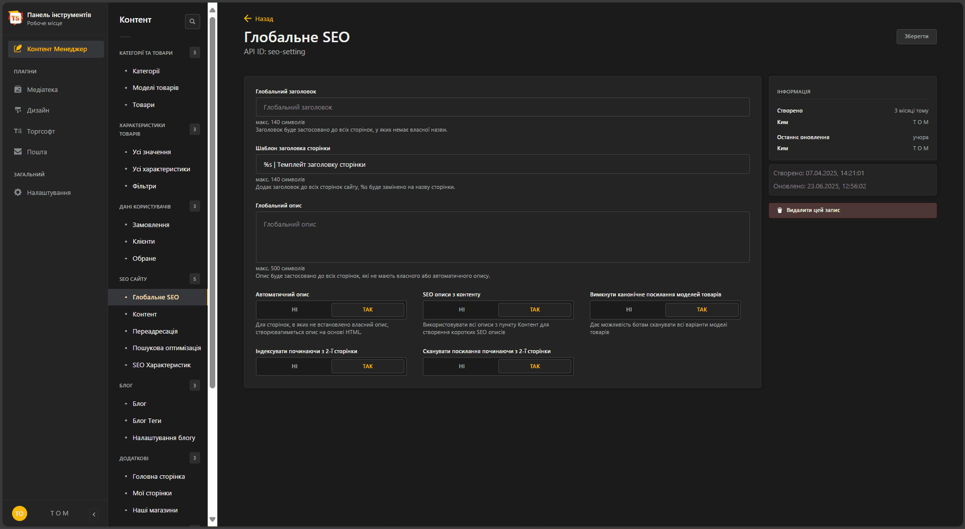Click the Пошта envelope icon
The height and width of the screenshot is (529, 965).
(18, 152)
